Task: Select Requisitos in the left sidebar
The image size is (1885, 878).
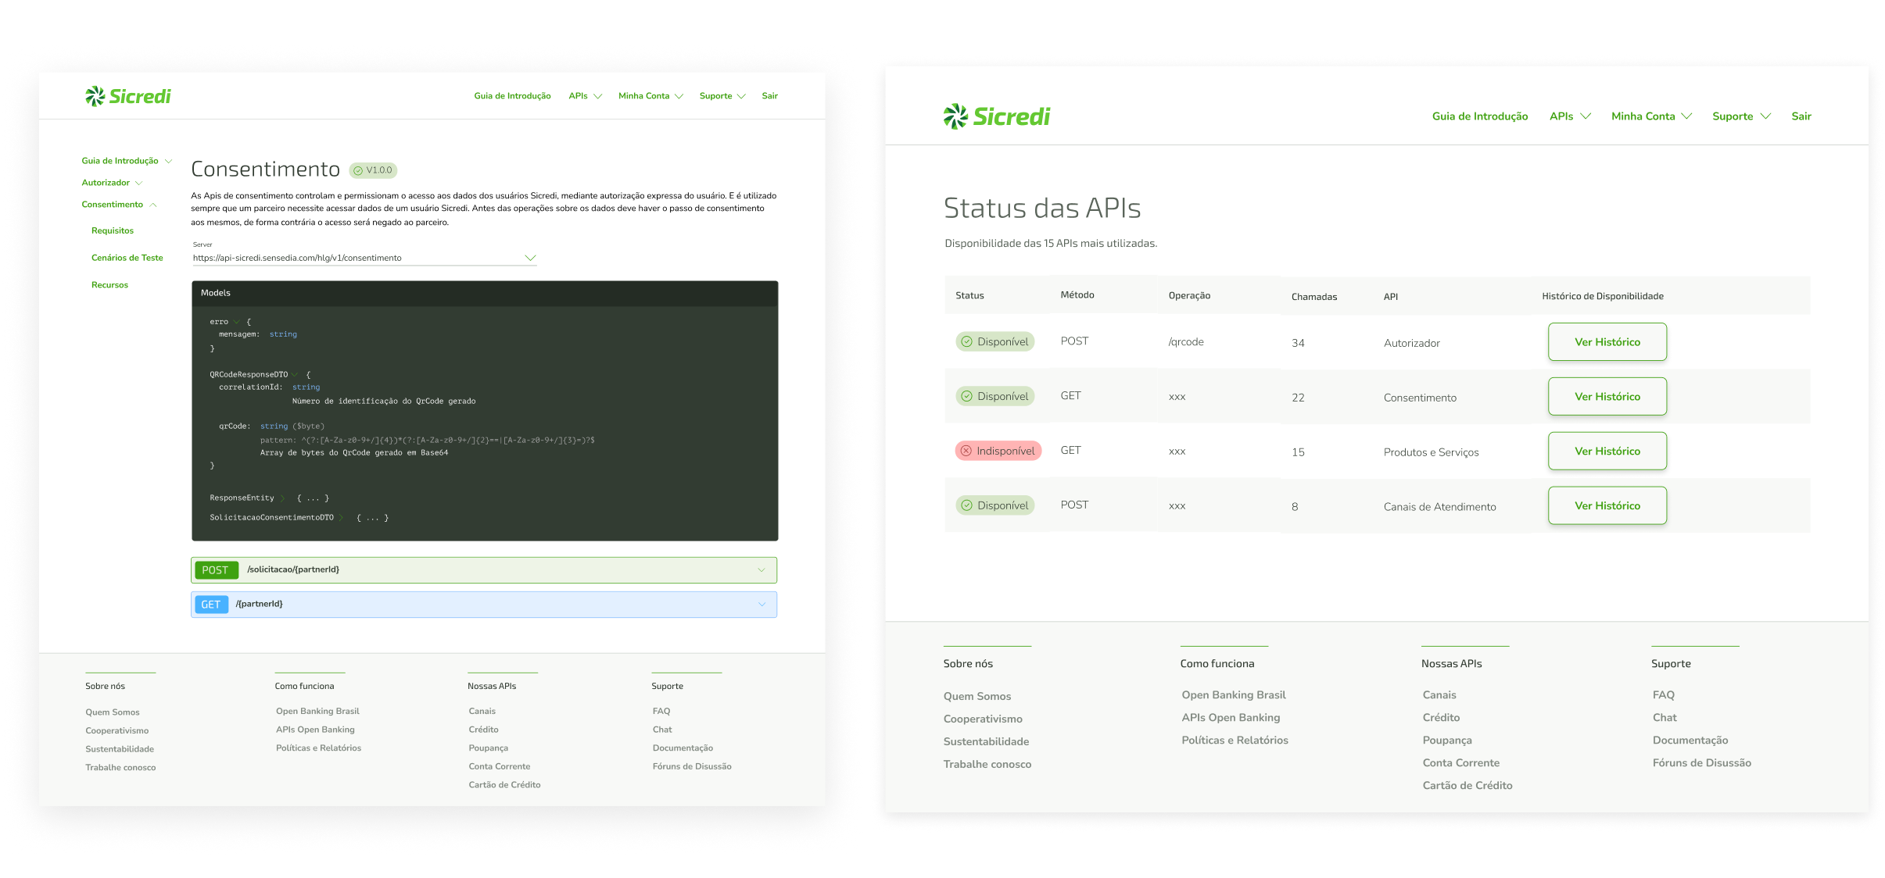Action: [x=113, y=230]
